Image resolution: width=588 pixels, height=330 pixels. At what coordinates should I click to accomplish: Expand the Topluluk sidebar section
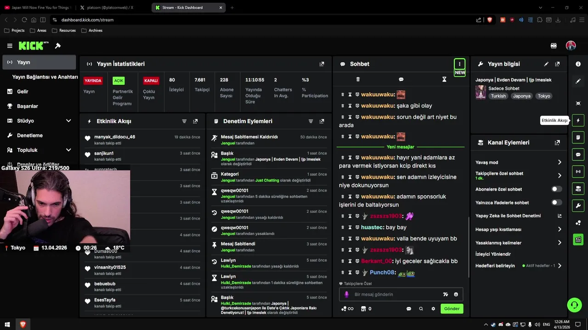[68, 150]
